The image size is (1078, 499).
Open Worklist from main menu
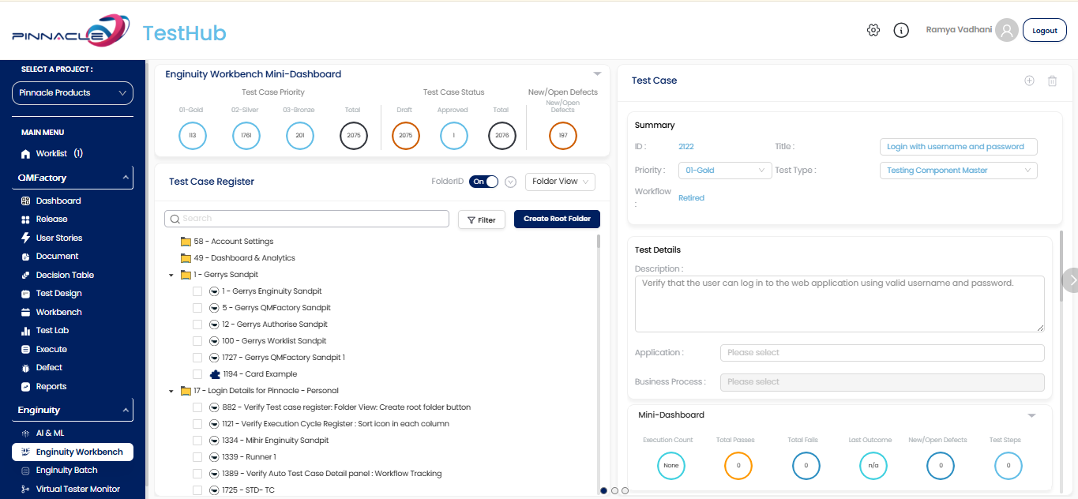click(x=52, y=154)
